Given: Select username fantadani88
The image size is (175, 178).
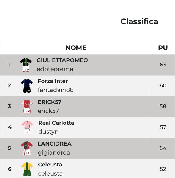Looking at the screenshot, I should (x=56, y=90).
